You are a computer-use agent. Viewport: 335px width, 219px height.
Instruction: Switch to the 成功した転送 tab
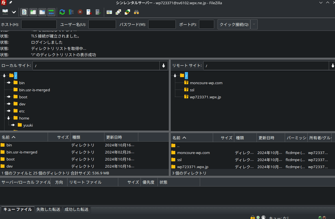pyautogui.click(x=76, y=209)
